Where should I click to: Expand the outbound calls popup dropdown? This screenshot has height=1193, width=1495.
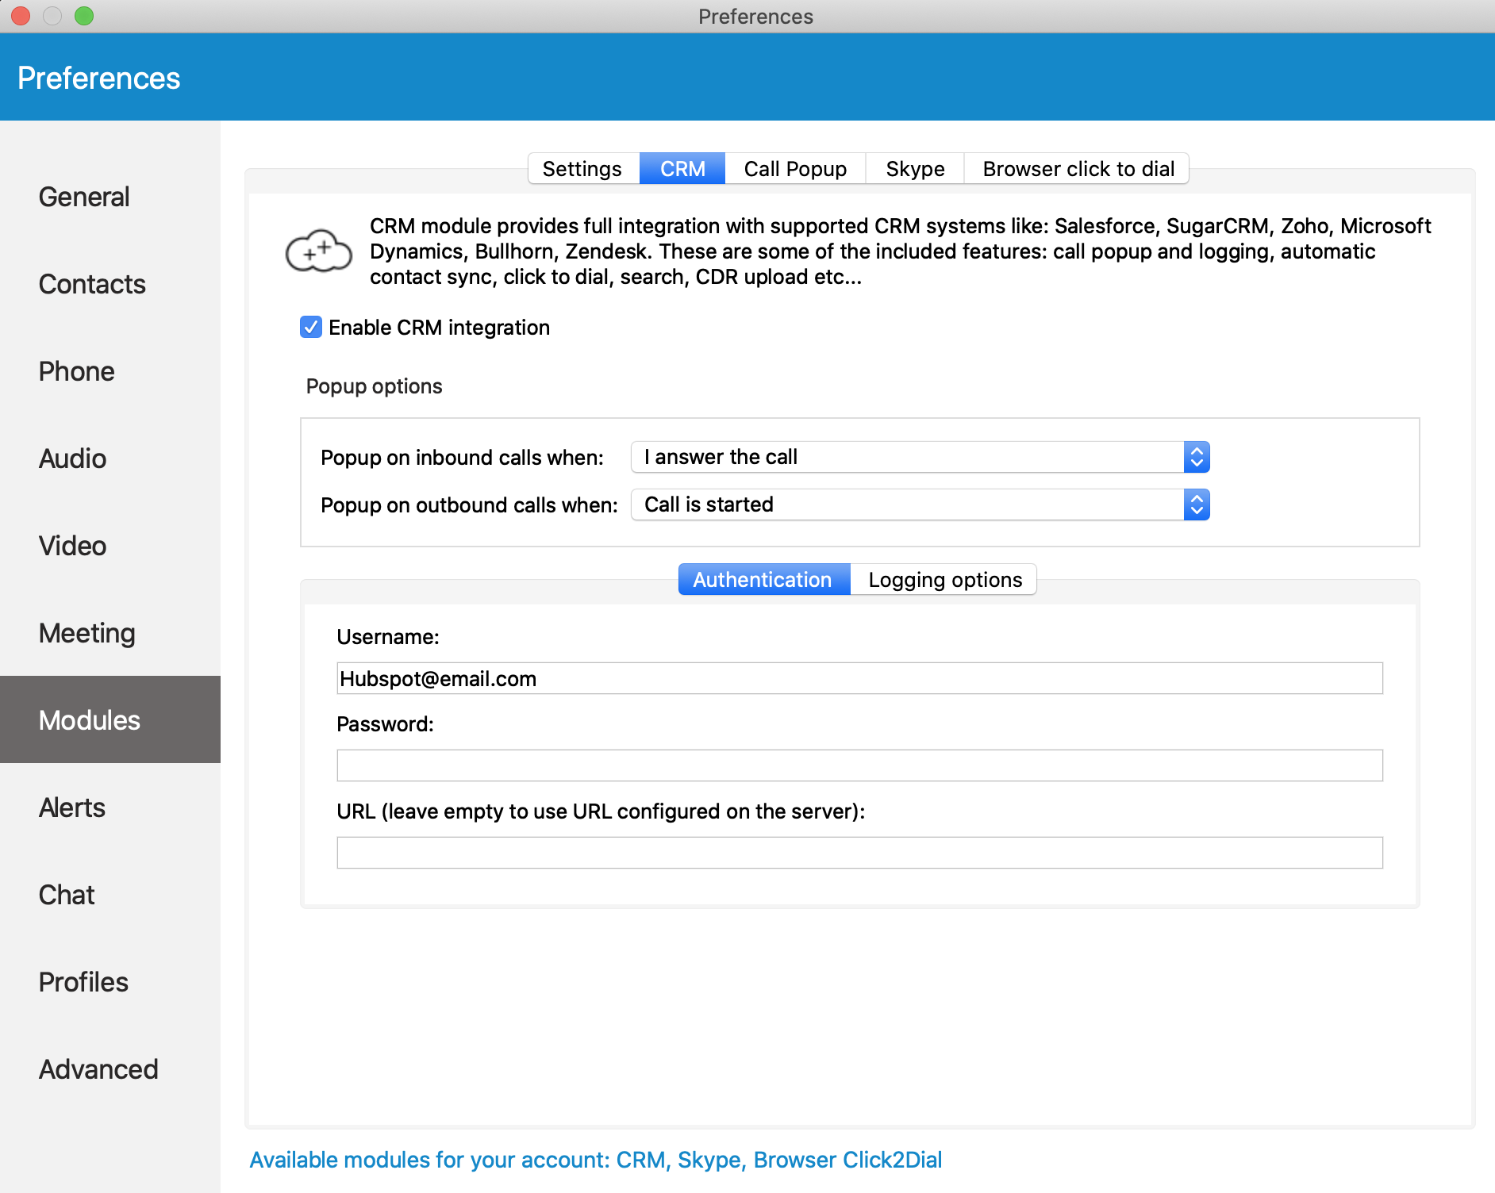[x=920, y=504]
